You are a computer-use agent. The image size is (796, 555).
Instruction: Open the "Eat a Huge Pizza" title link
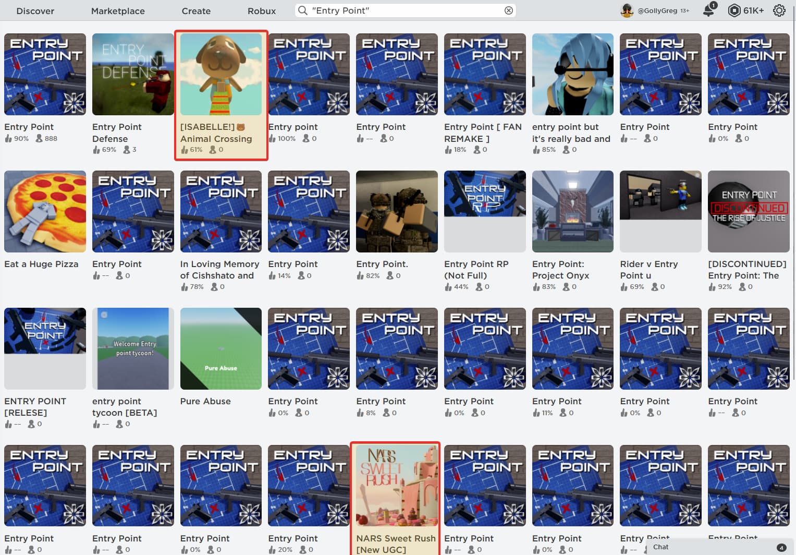tap(41, 264)
